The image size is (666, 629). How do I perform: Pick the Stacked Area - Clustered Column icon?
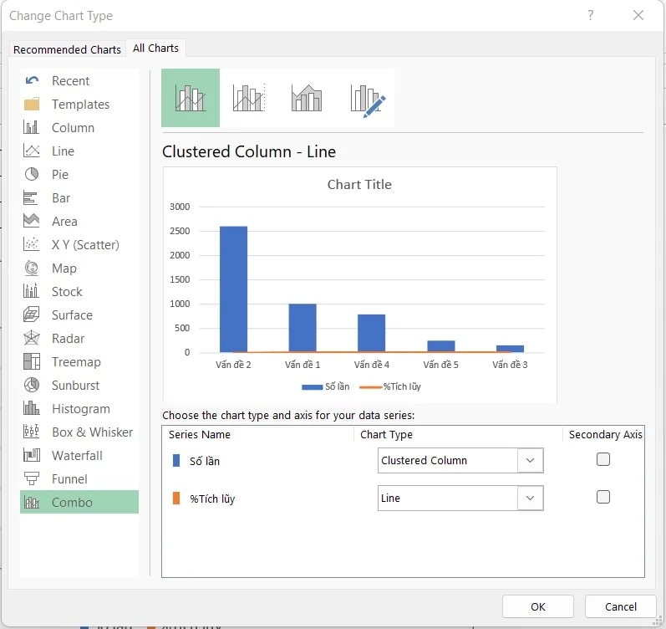click(x=307, y=98)
